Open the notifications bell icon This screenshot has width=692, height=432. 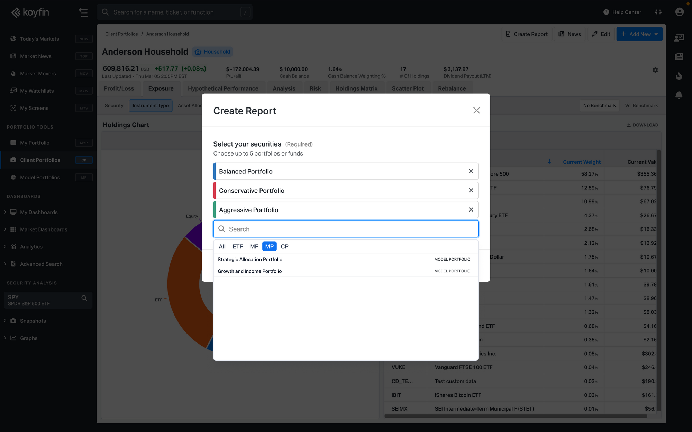pos(679,95)
